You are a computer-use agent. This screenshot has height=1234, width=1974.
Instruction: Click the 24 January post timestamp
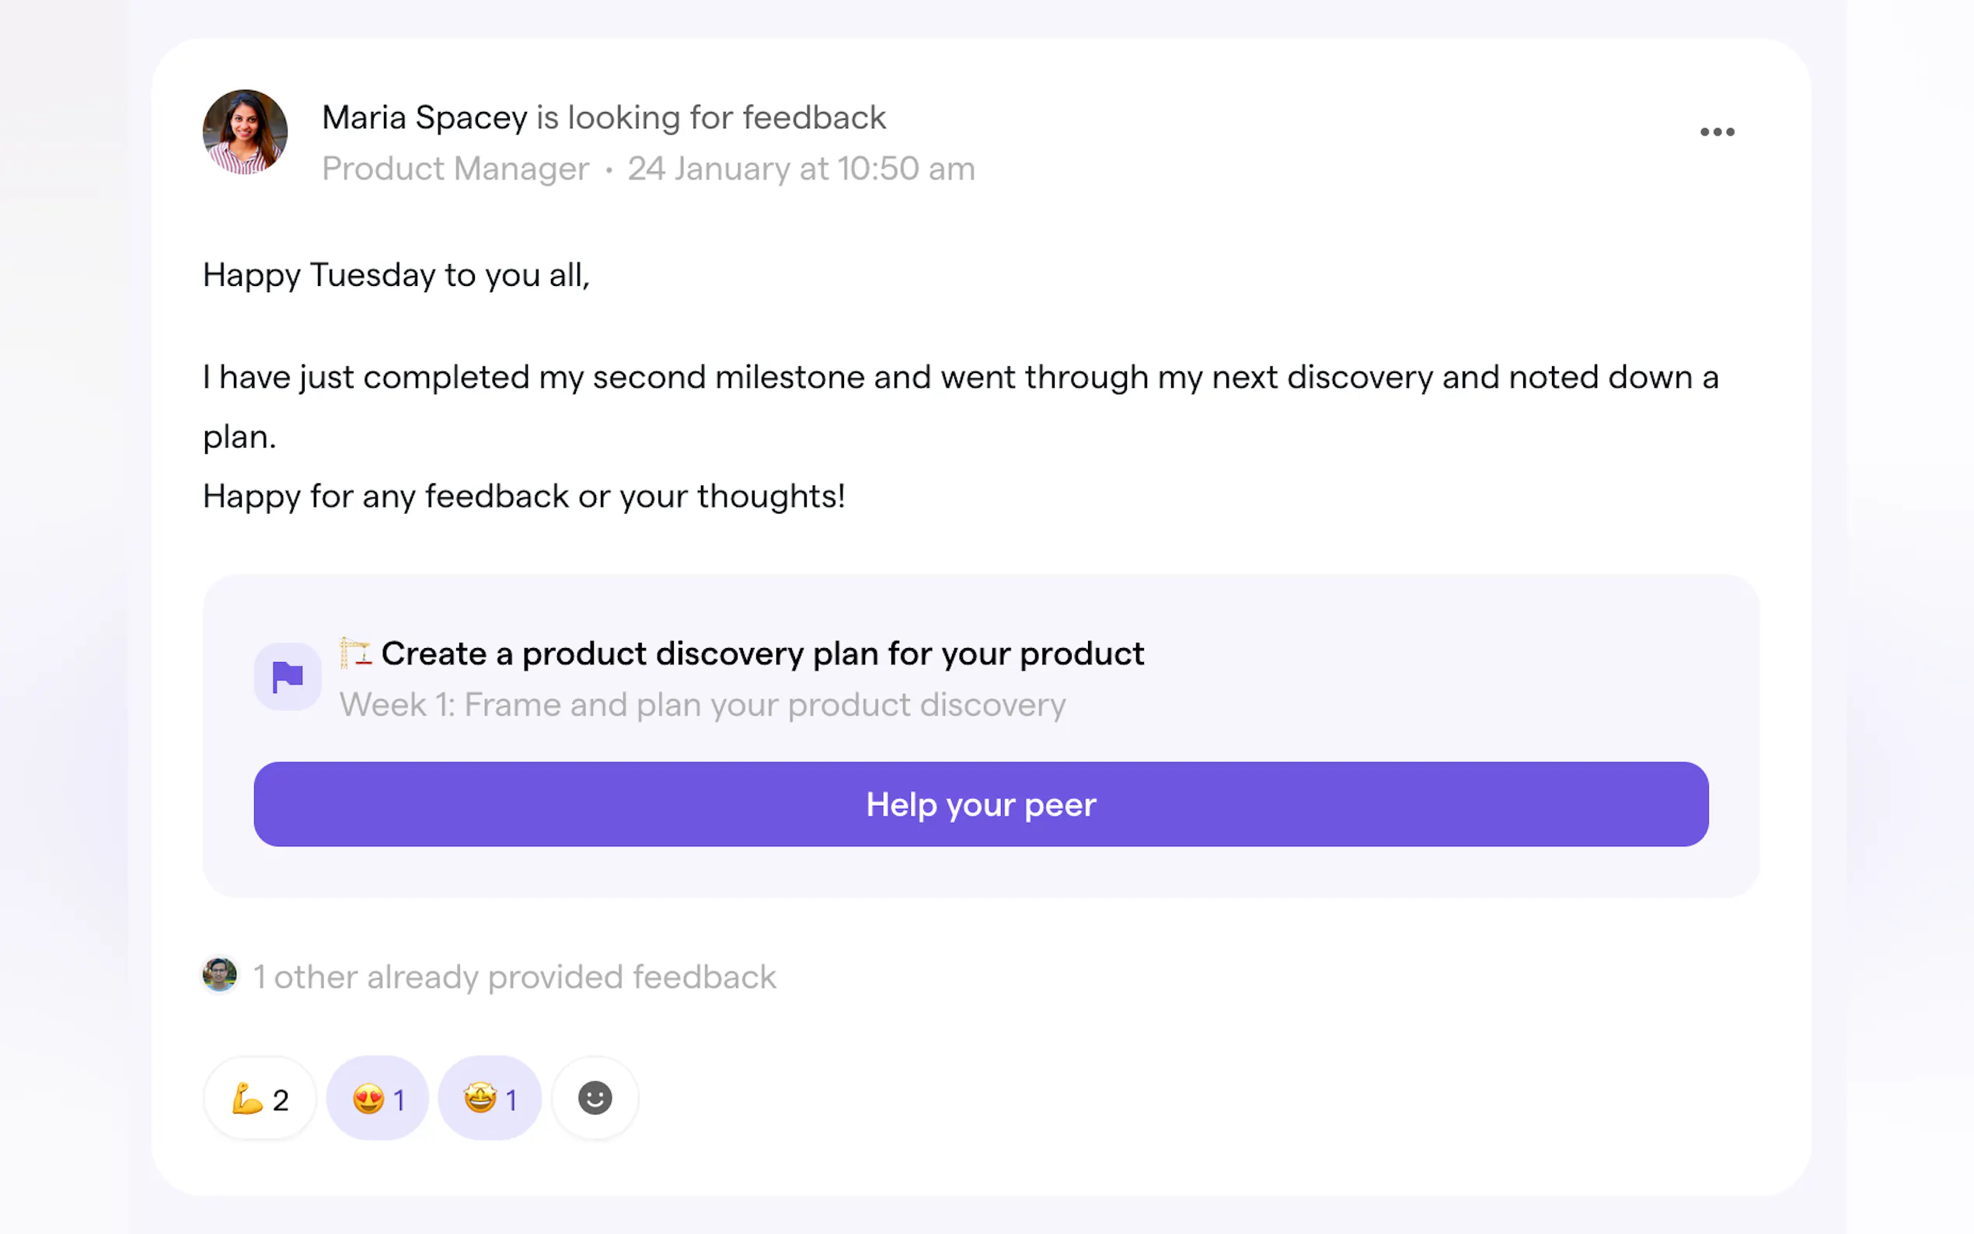pyautogui.click(x=800, y=169)
